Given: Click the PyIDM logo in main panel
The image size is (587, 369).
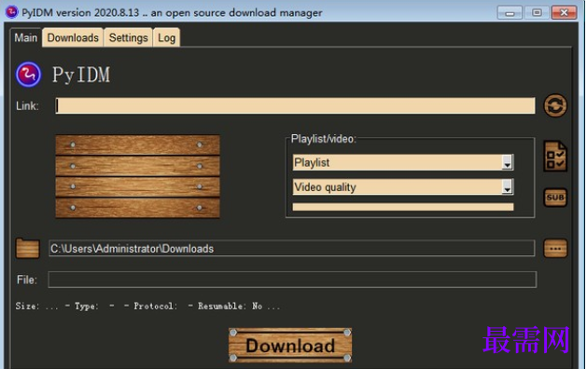Looking at the screenshot, I should point(28,75).
